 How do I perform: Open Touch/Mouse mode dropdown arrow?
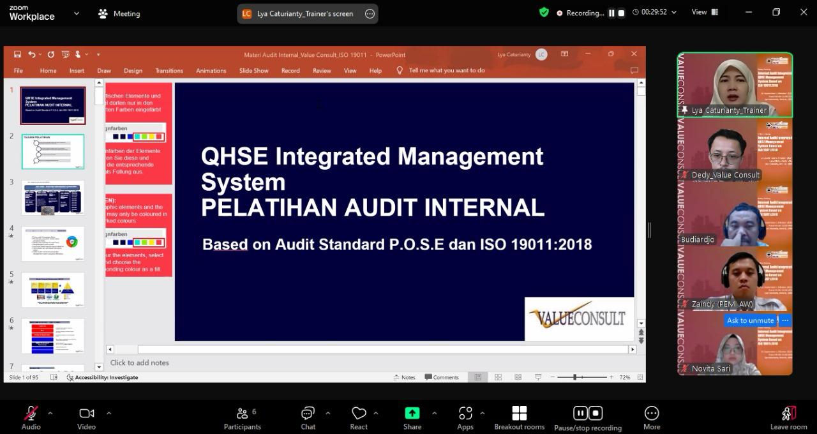(x=86, y=55)
